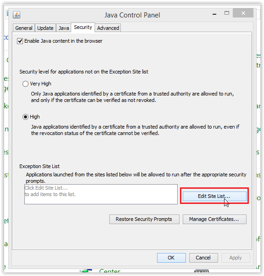Open the Update tab

pos(45,28)
